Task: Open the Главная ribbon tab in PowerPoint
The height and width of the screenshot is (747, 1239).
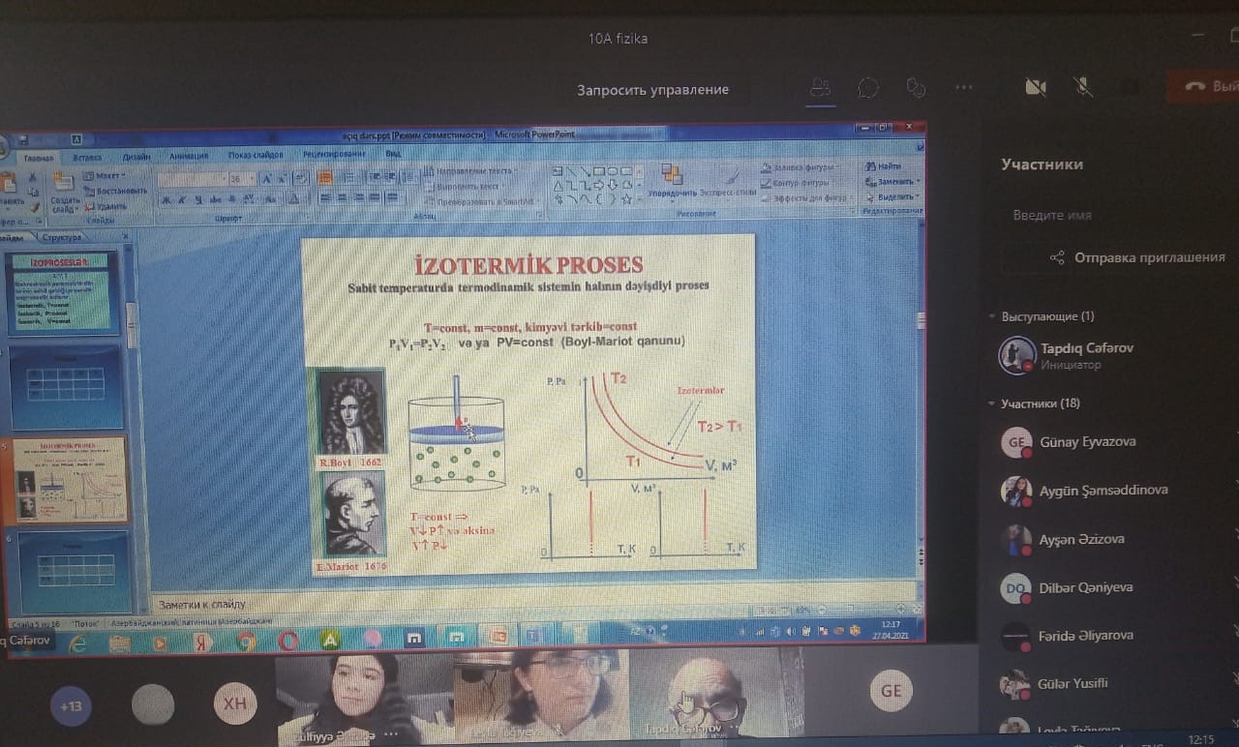Action: [39, 157]
